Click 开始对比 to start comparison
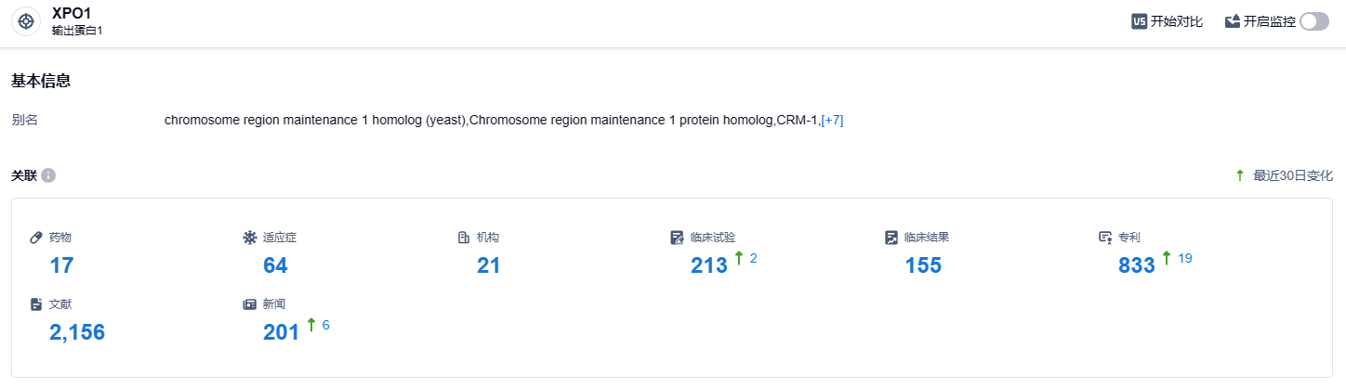This screenshot has width=1346, height=387. click(1177, 22)
